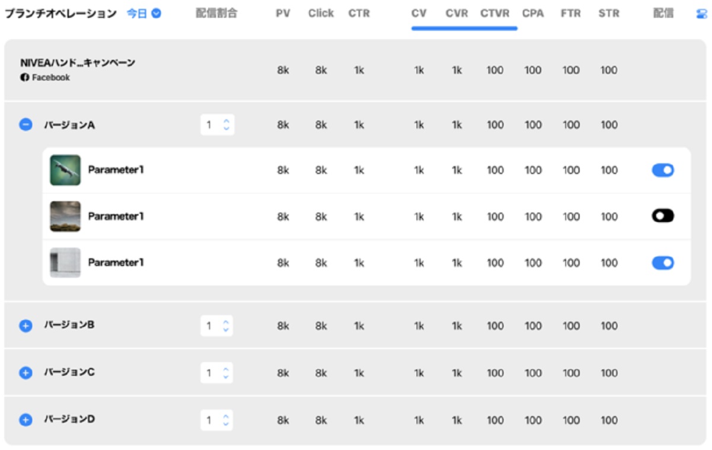
Task: Click the NIVEAハンド…キャンペーン campaign name
Action: [x=78, y=63]
